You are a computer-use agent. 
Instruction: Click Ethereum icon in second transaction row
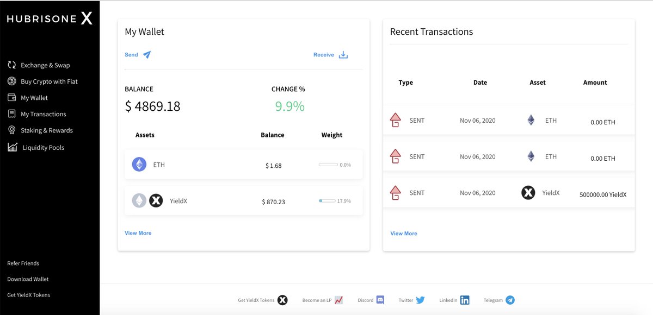(531, 156)
